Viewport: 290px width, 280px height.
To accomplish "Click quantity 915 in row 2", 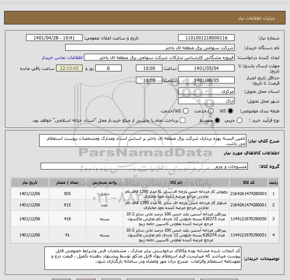I will coord(67,205).
